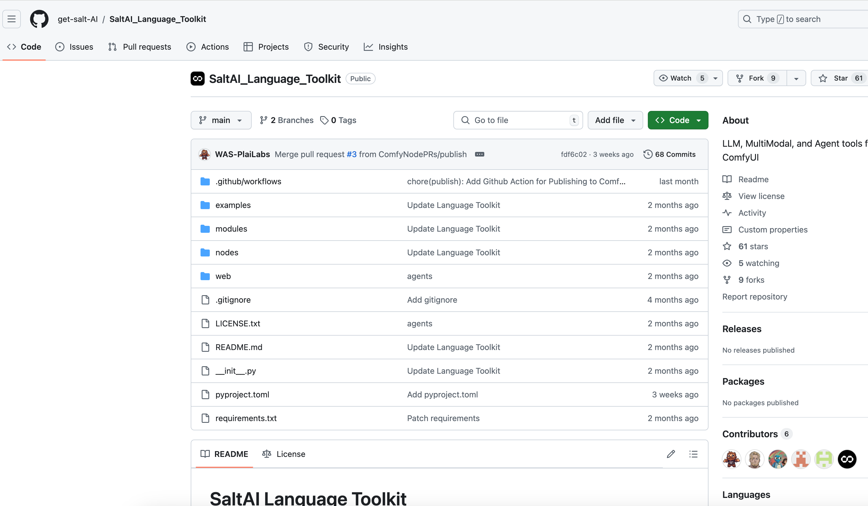Open the License tab in README section
Screen dimensions: 868x506
pyautogui.click(x=290, y=454)
